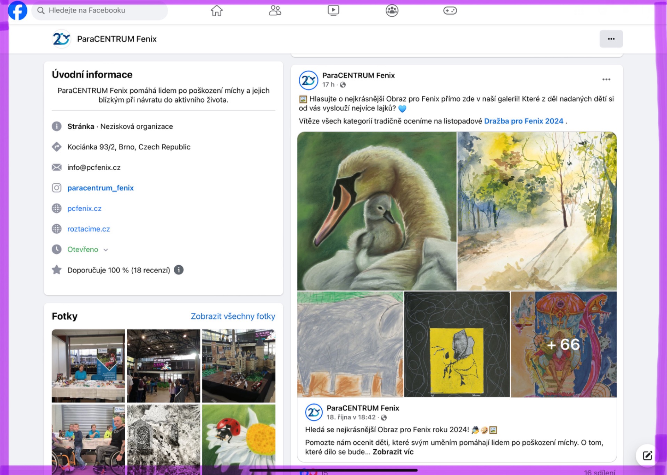Click the recommendations info icon
667x475 pixels.
pyautogui.click(x=179, y=270)
